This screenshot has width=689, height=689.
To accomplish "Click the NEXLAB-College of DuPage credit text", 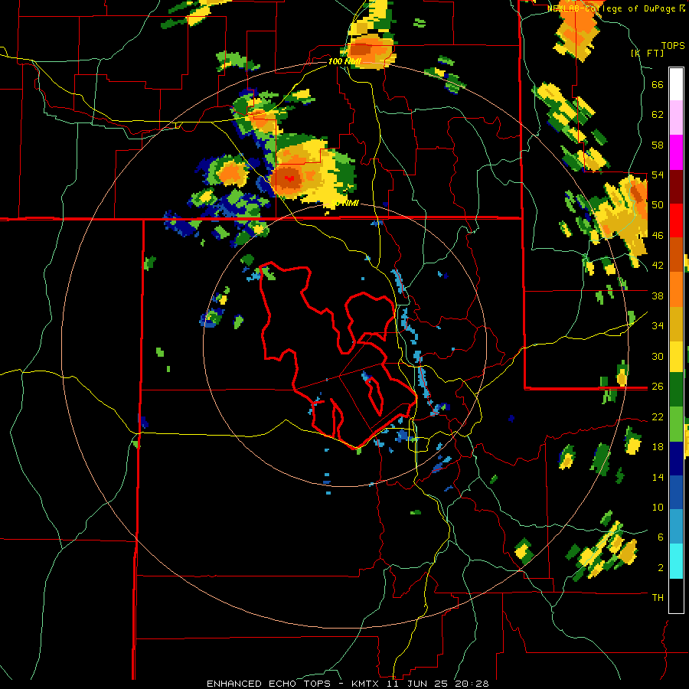I will coord(611,8).
